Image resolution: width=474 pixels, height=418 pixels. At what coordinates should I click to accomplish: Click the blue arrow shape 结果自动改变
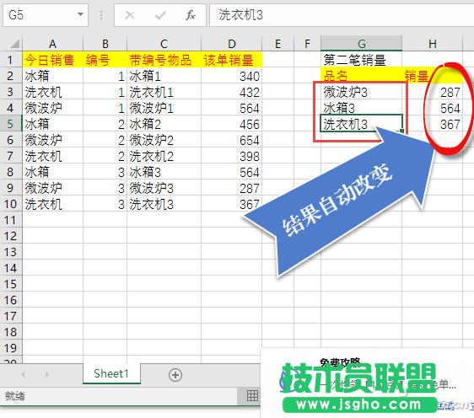coord(338,200)
